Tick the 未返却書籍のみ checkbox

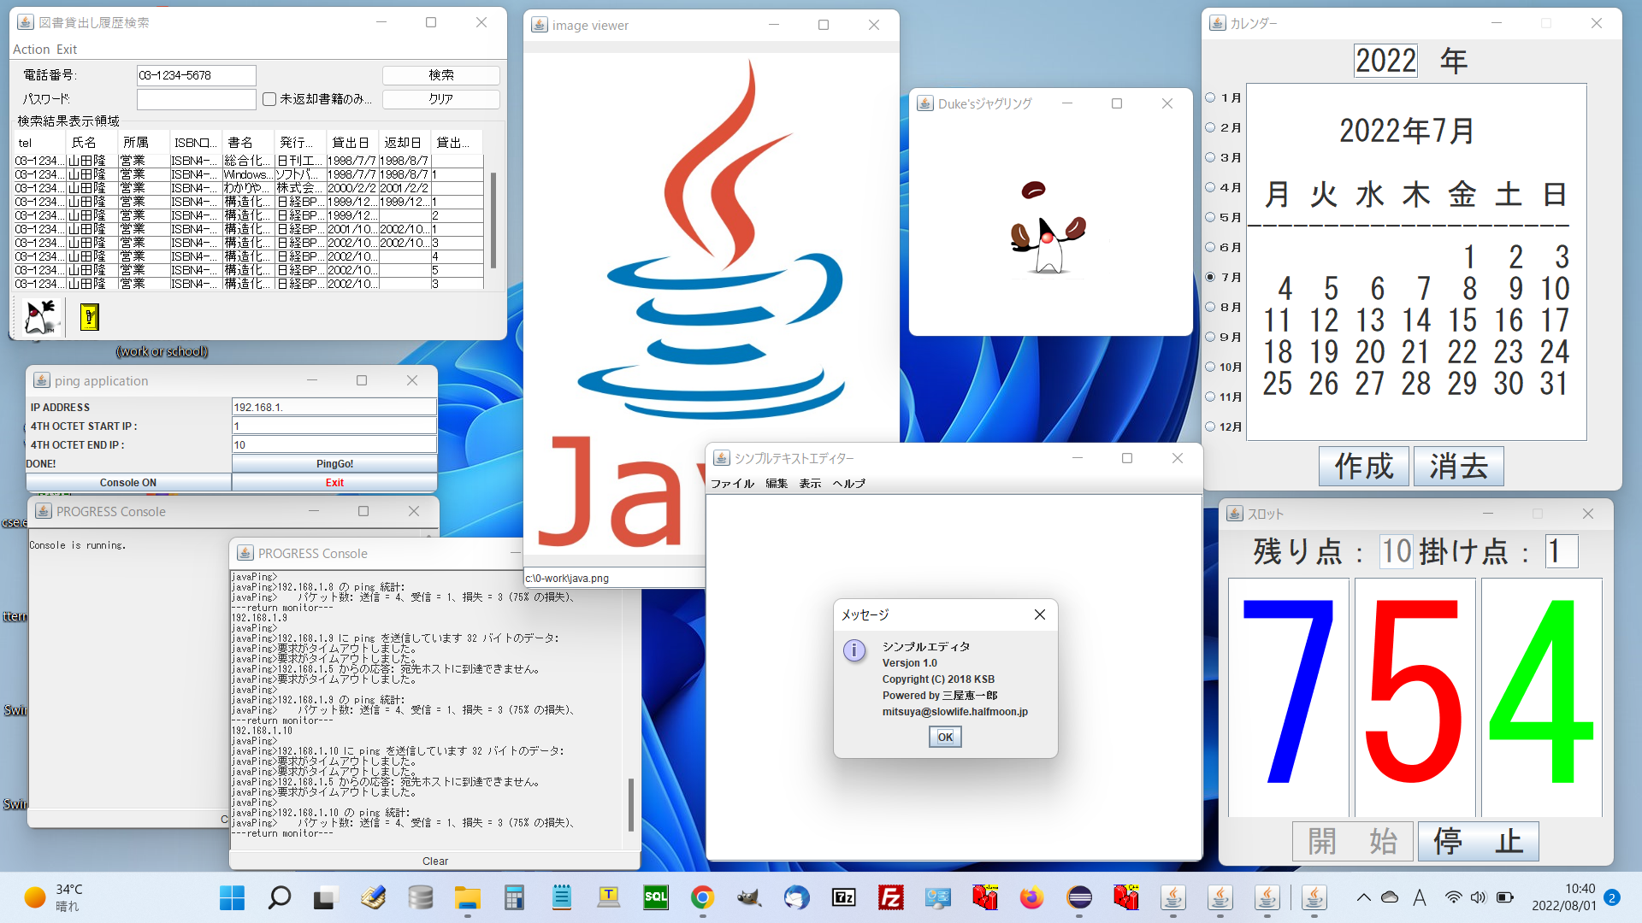pyautogui.click(x=269, y=99)
